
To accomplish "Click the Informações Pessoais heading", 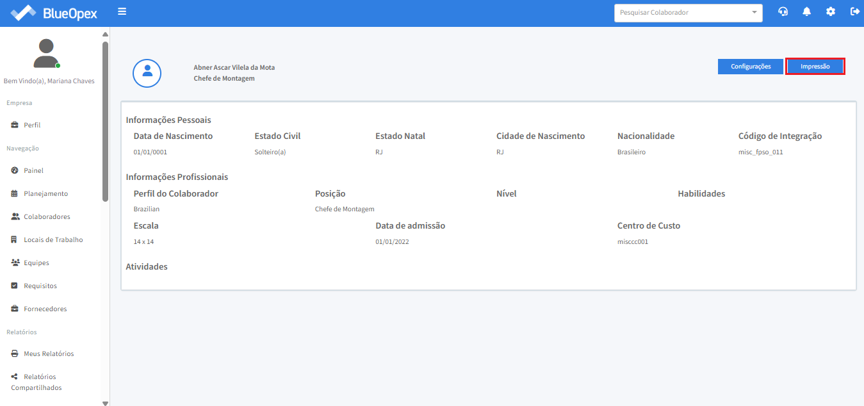I will (168, 120).
